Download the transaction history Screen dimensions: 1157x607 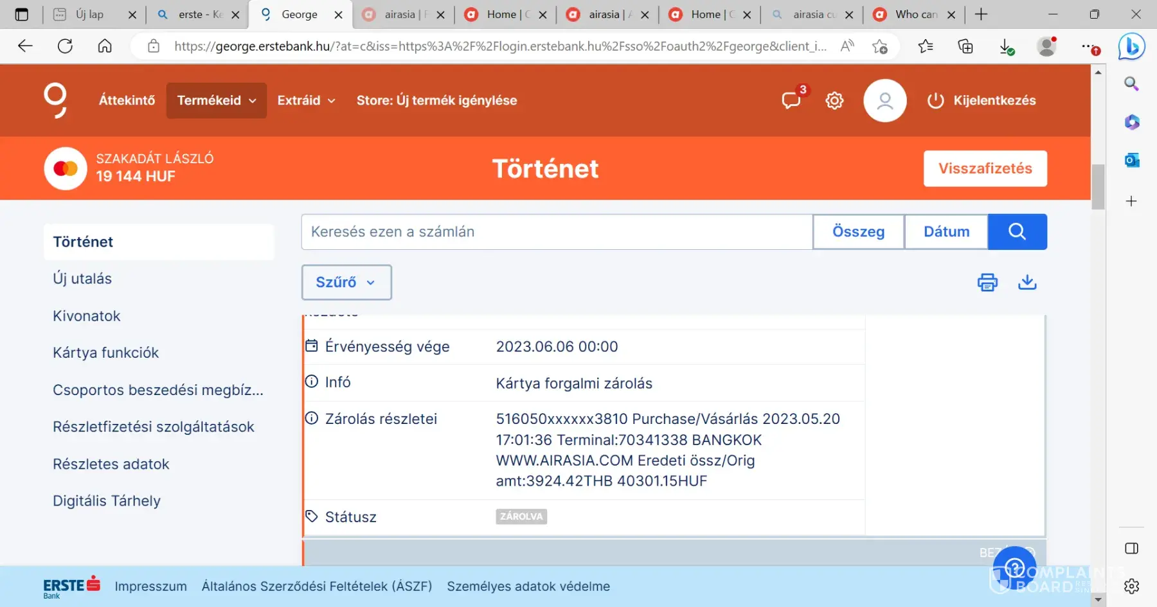click(x=1027, y=282)
